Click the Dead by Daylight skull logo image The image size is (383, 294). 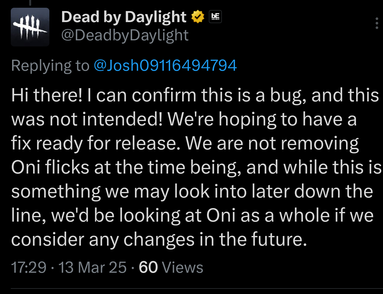[30, 27]
